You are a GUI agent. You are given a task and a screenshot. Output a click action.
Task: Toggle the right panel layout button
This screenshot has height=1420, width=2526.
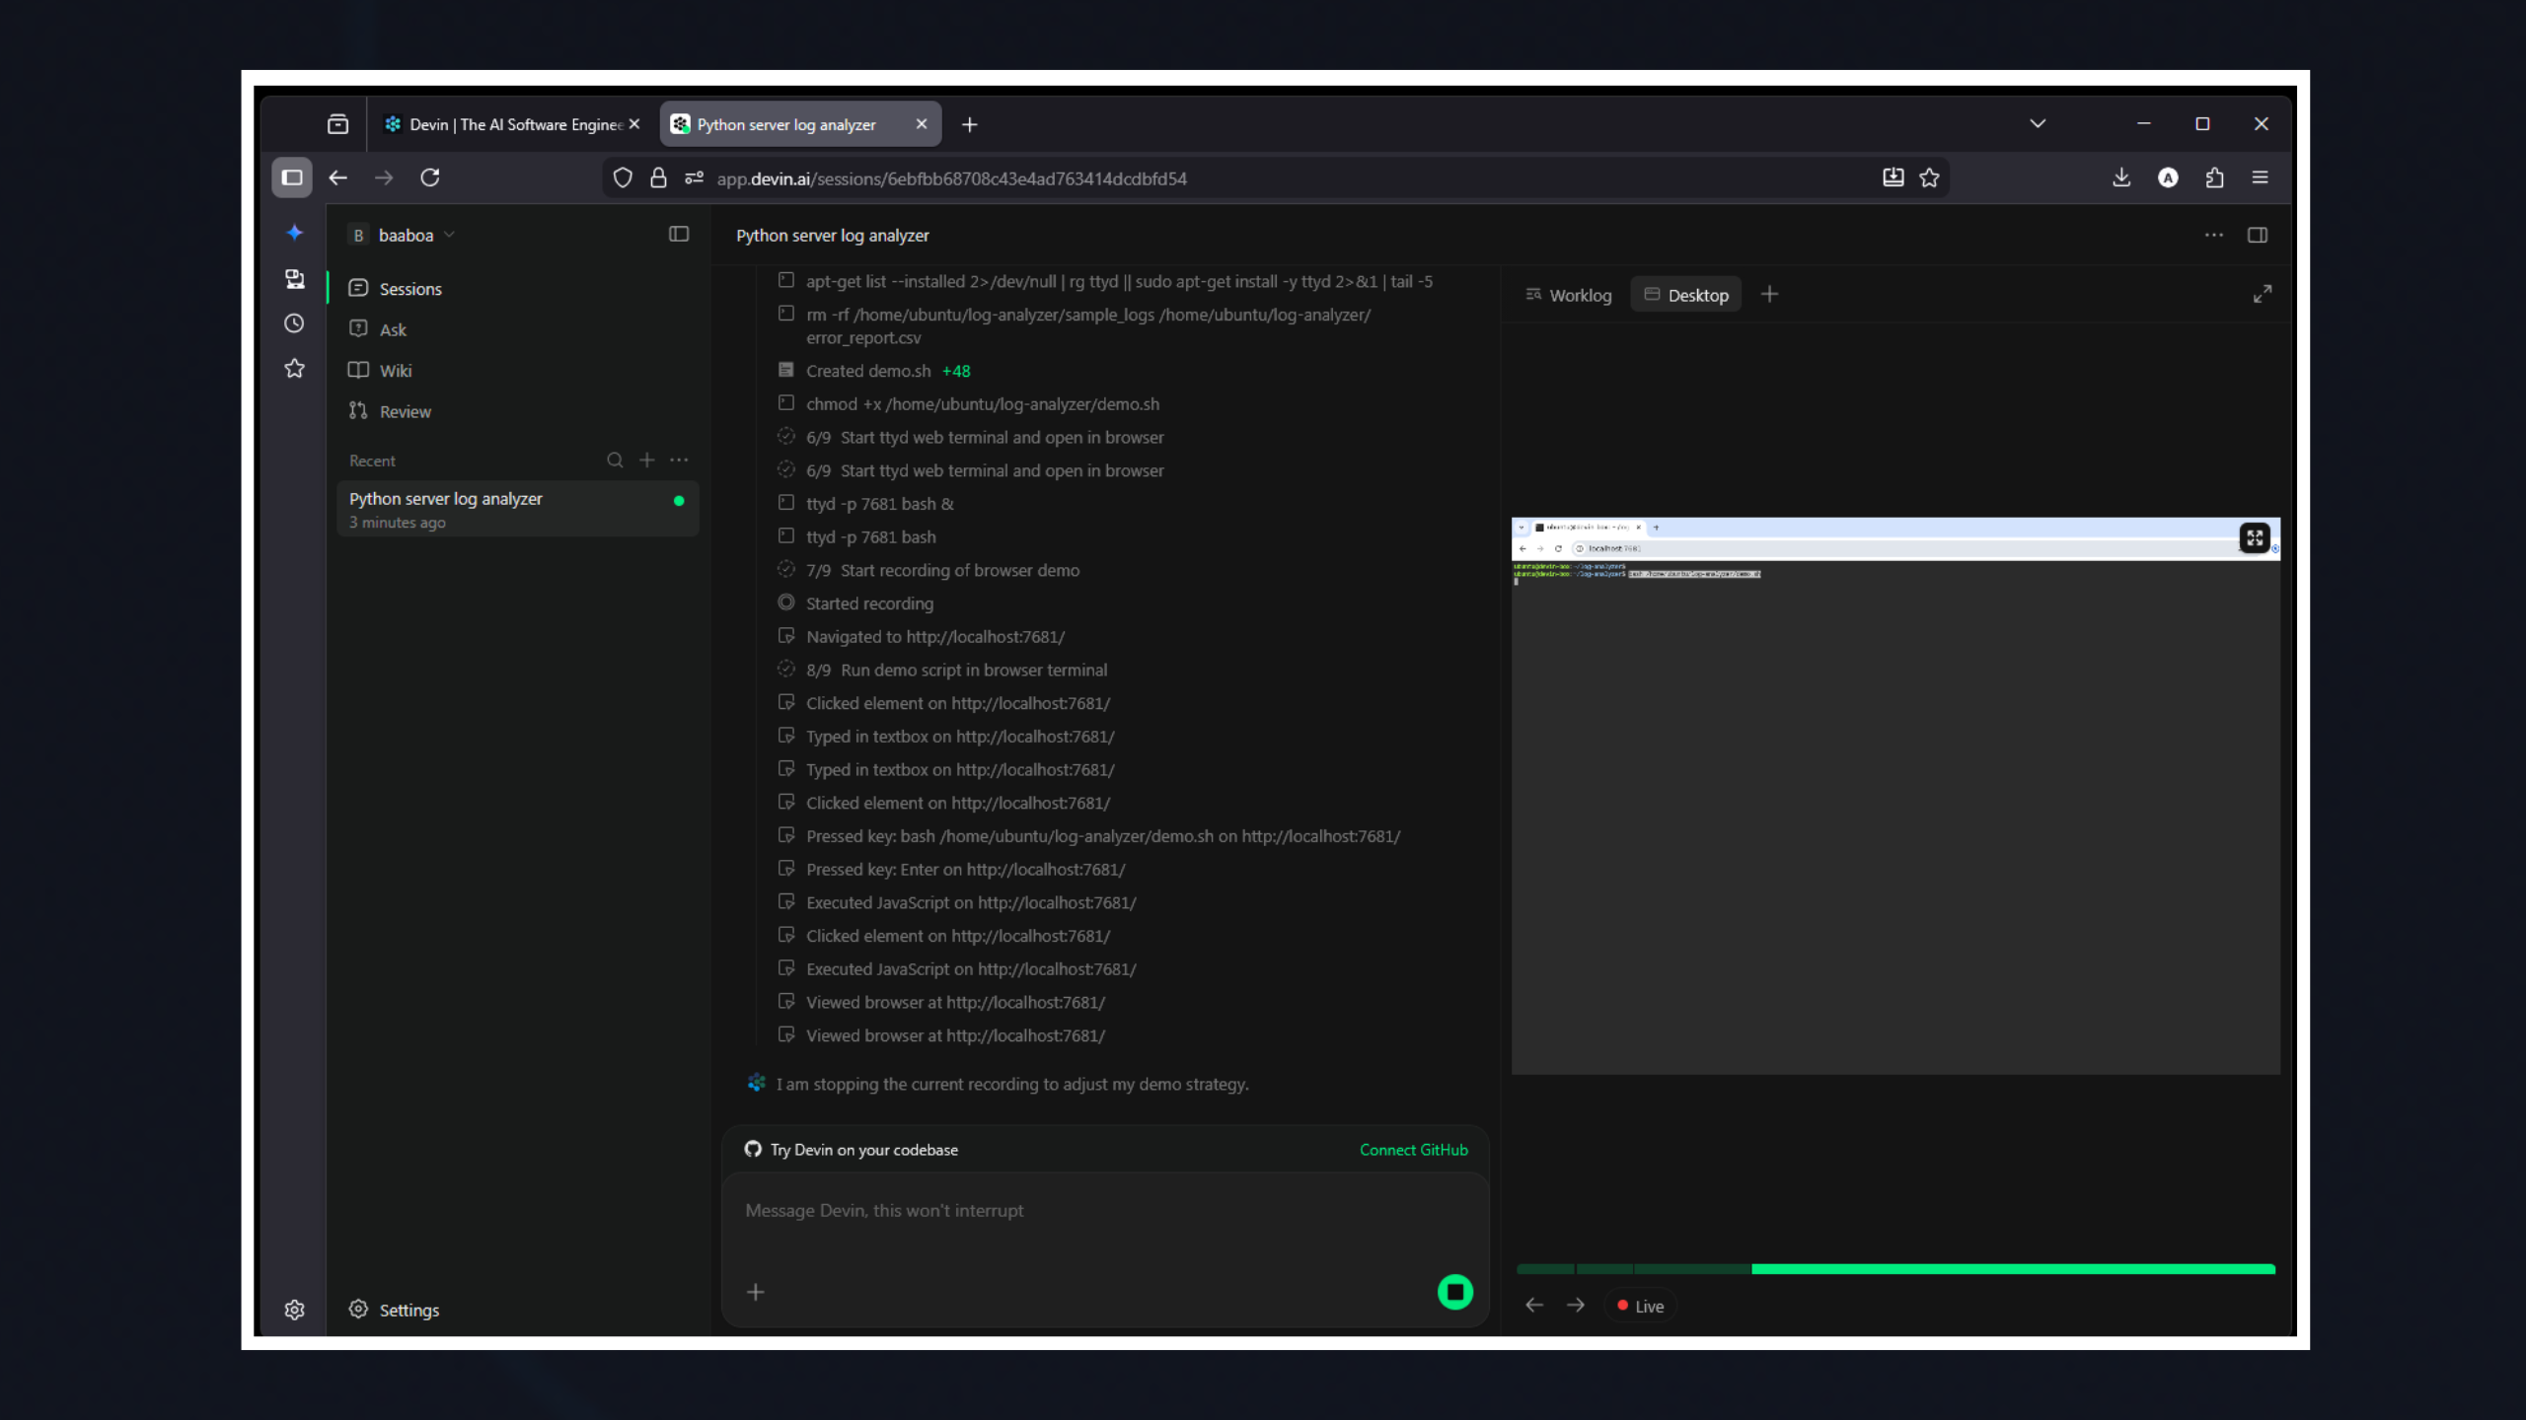[2258, 235]
